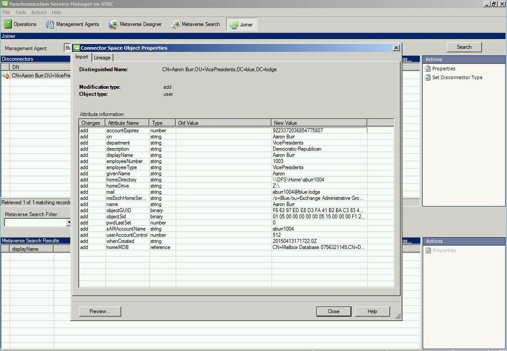Viewport: 507px width, 351px height.
Task: Select the department attribute row
Action: pyautogui.click(x=223, y=143)
